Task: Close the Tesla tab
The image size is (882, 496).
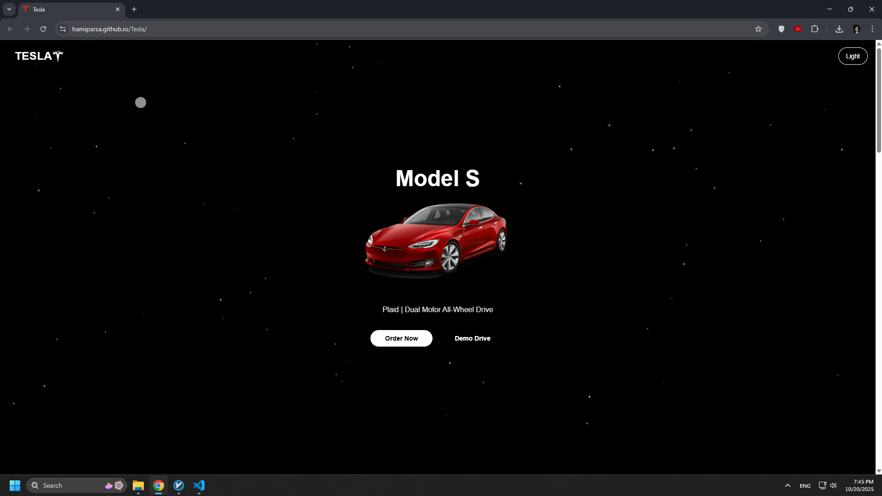Action: [x=118, y=9]
